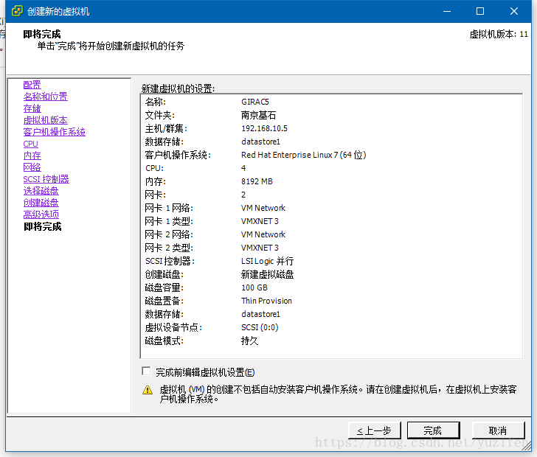Open the 名称和位置 step
The height and width of the screenshot is (457, 537).
[x=46, y=97]
